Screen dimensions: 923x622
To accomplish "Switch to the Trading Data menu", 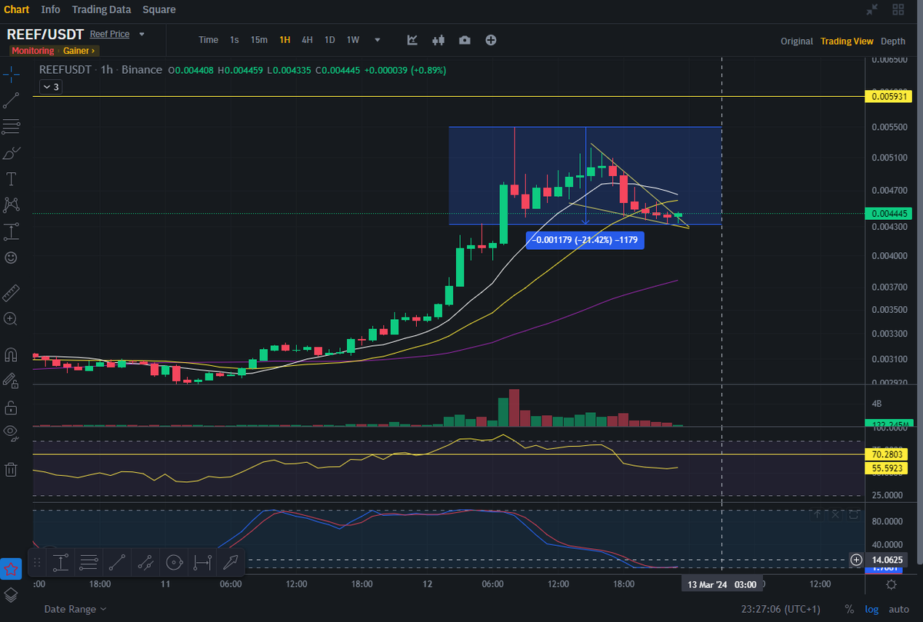I will (101, 9).
